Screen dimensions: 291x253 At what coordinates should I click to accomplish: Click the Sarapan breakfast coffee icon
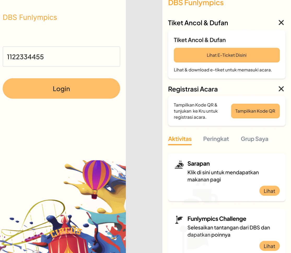(179, 165)
